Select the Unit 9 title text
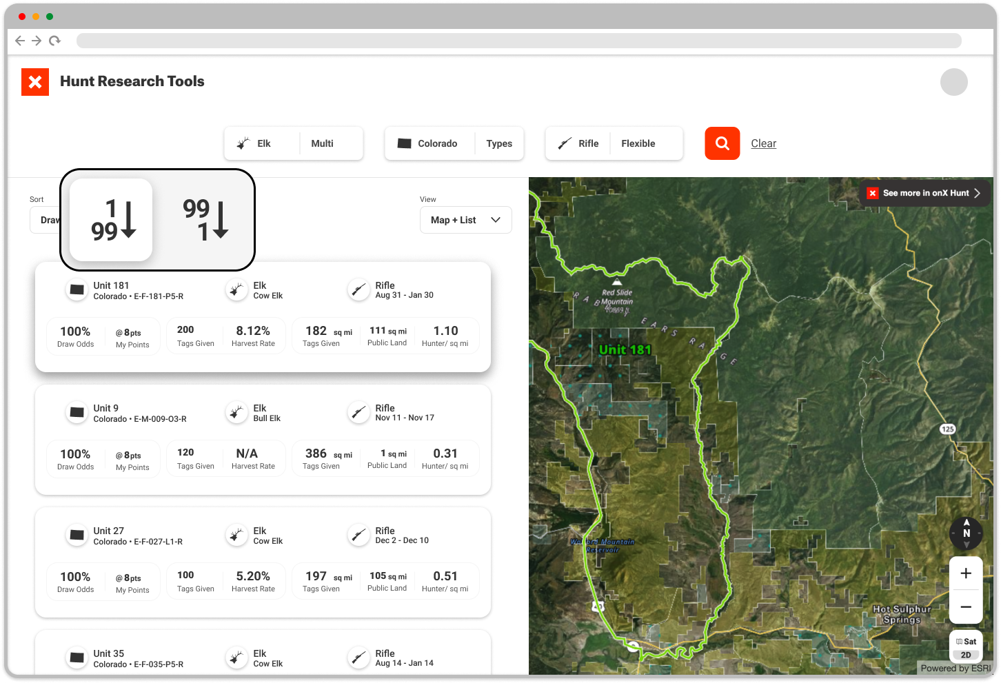The image size is (1001, 683). click(x=106, y=408)
